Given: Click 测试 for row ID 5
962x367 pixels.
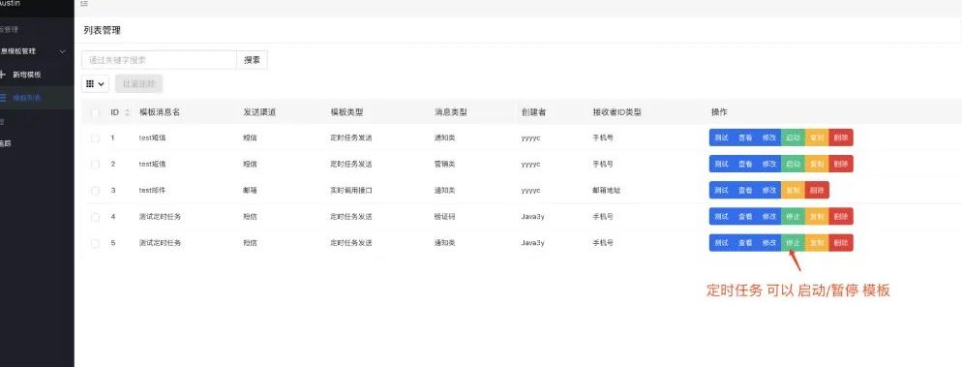Looking at the screenshot, I should coord(722,243).
